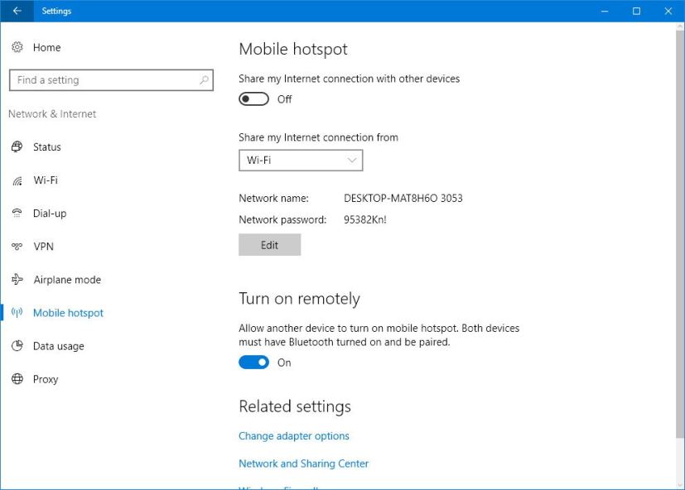Screen dimensions: 685x490
Task: Close the Settings window
Action: click(x=668, y=11)
